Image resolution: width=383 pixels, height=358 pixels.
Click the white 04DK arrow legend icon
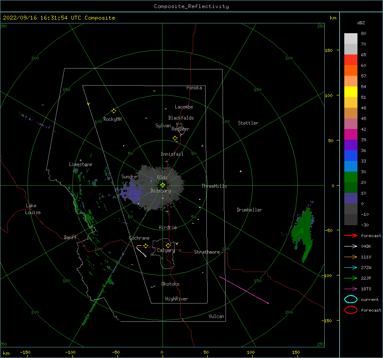pyautogui.click(x=351, y=246)
